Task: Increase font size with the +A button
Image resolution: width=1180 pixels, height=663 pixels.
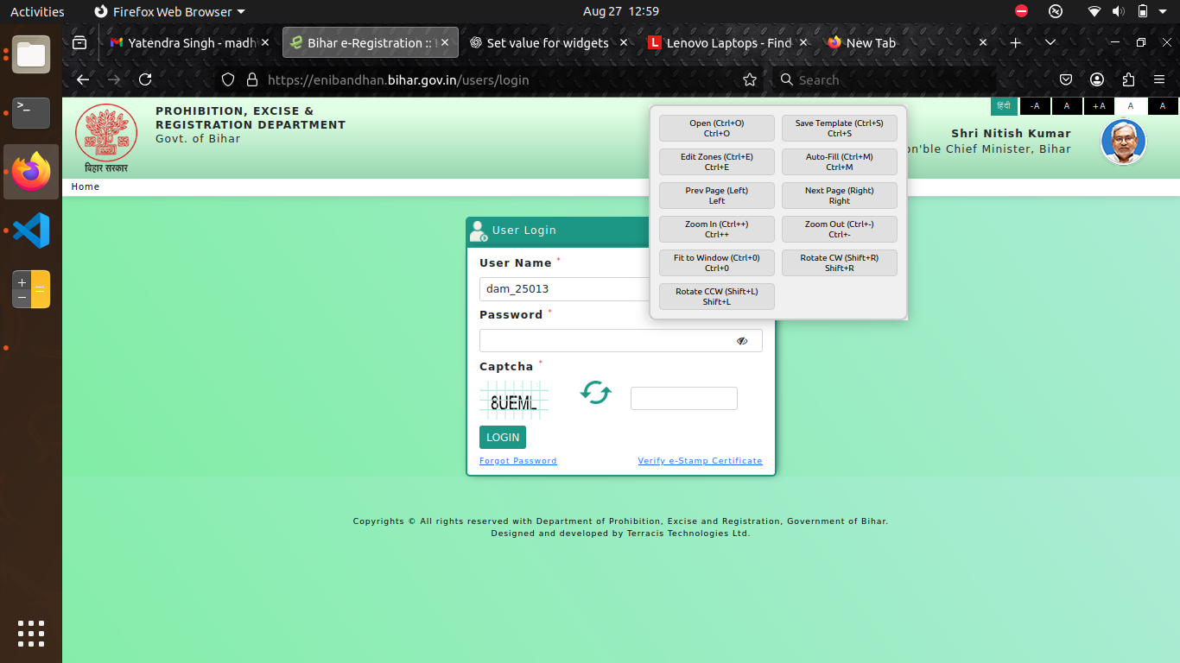Action: pos(1099,106)
